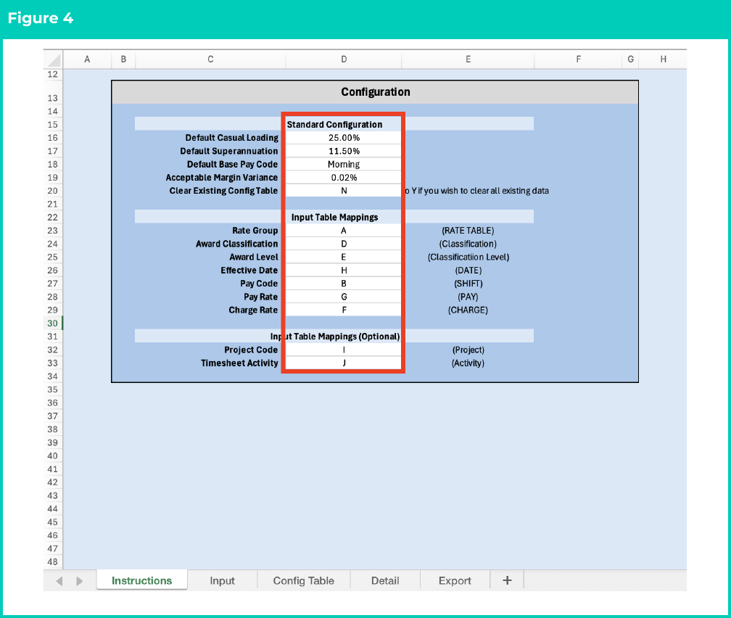Click the Input Table Mappings header
The width and height of the screenshot is (731, 618).
pyautogui.click(x=334, y=218)
